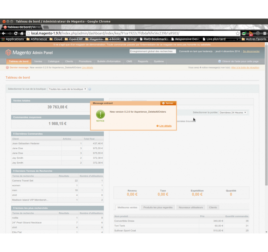
Task: Open the OpenERP bookmarks folder
Action: coord(74,39)
